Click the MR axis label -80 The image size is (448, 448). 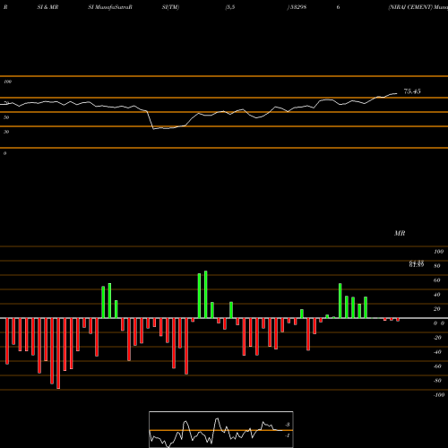pos(437,381)
